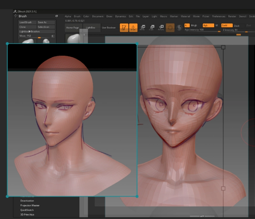Expand the 3D Print Hub section

(27, 215)
